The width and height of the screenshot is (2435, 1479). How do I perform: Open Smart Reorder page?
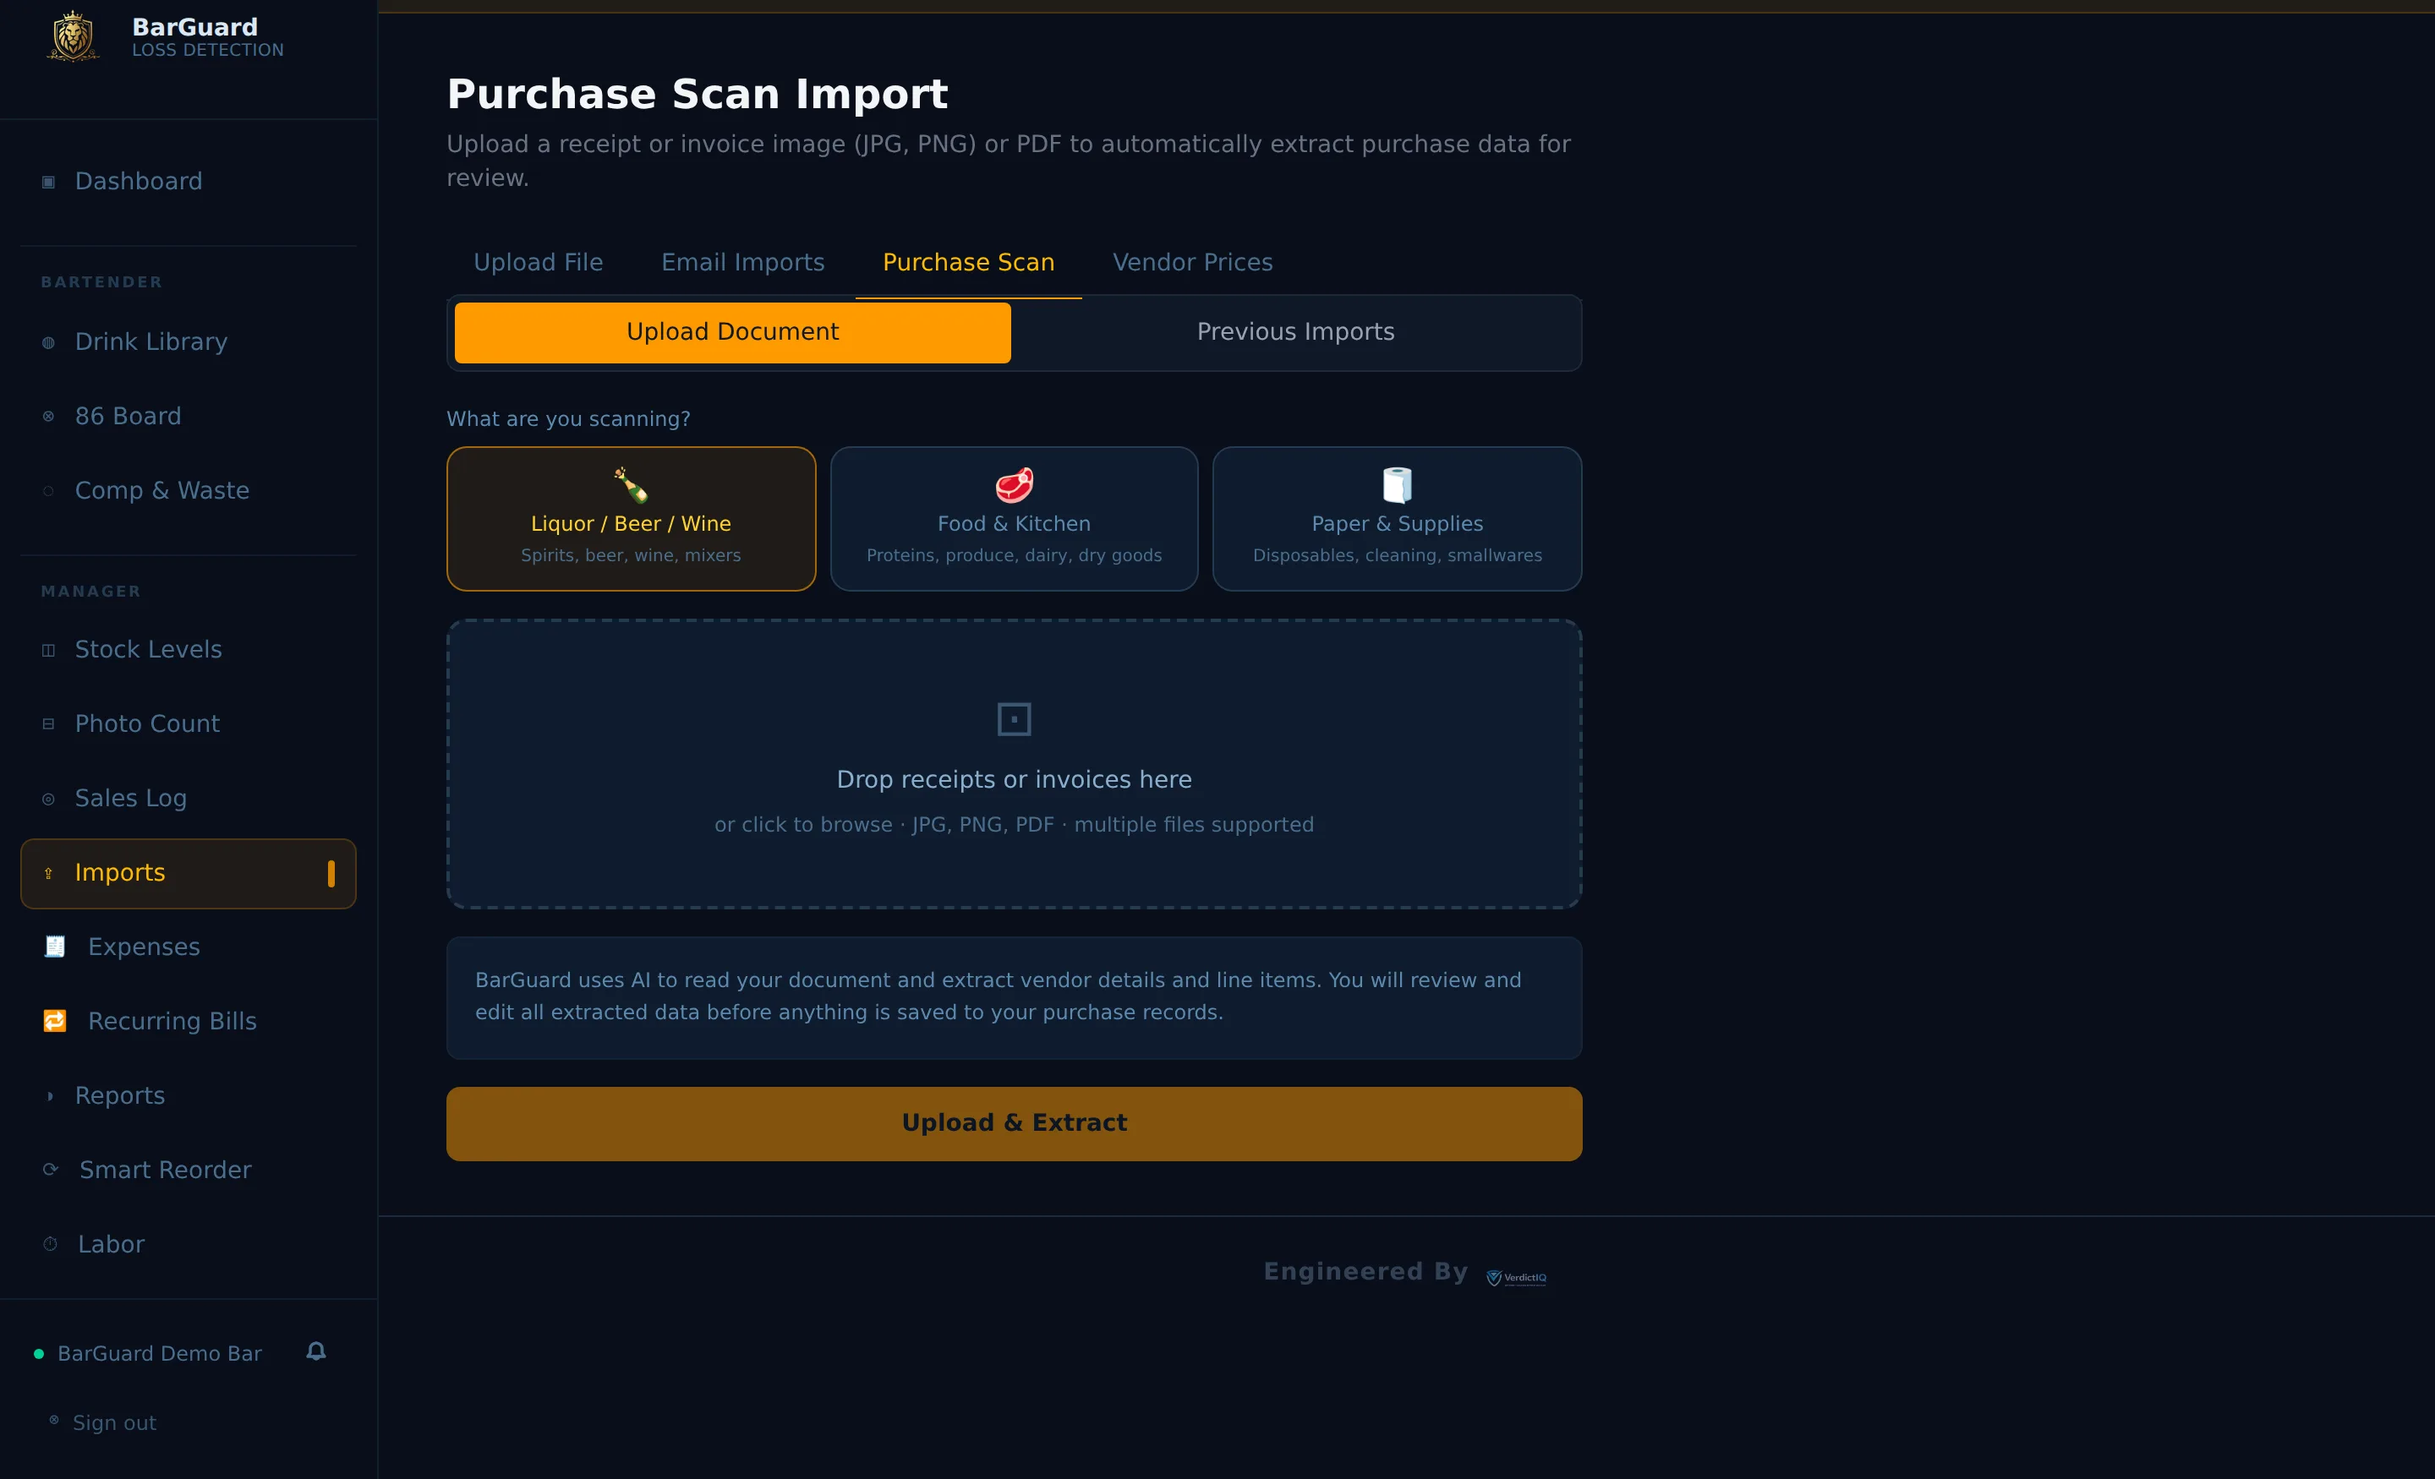tap(188, 1171)
